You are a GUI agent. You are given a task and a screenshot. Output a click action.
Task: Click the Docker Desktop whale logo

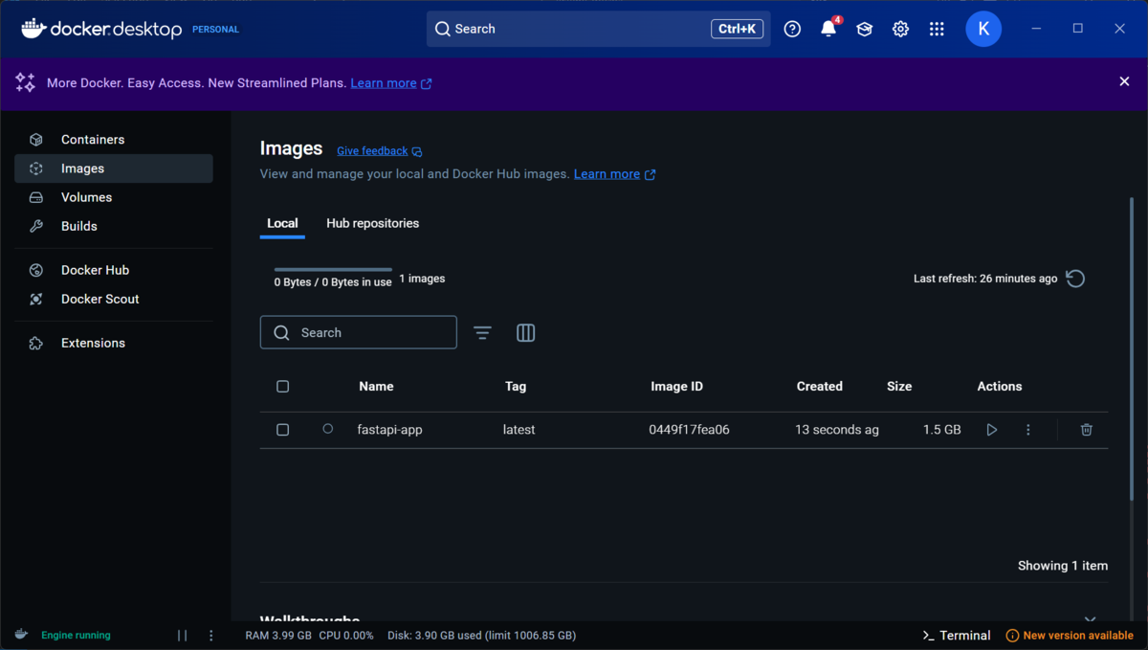(x=33, y=29)
